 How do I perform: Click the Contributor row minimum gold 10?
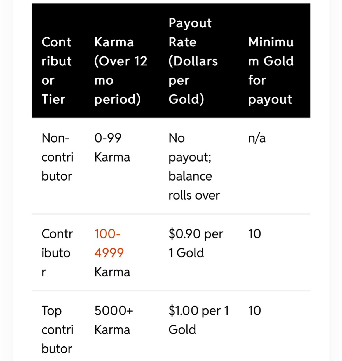pos(255,234)
